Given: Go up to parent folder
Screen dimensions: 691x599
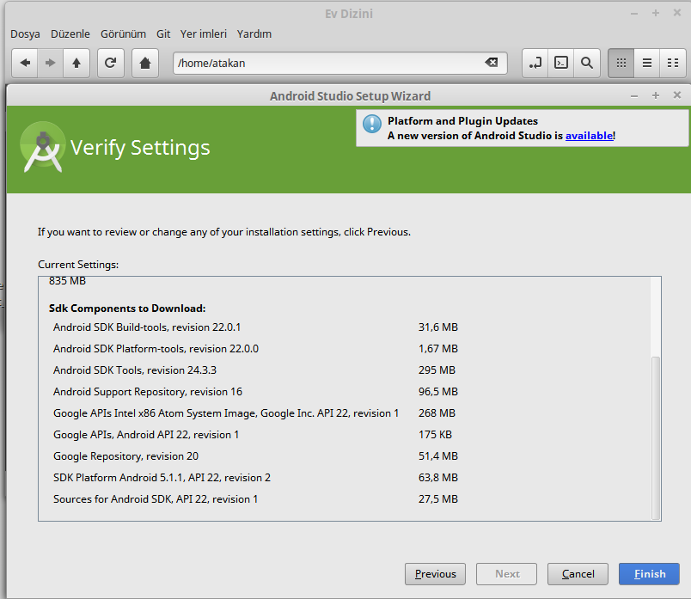Looking at the screenshot, I should [76, 63].
